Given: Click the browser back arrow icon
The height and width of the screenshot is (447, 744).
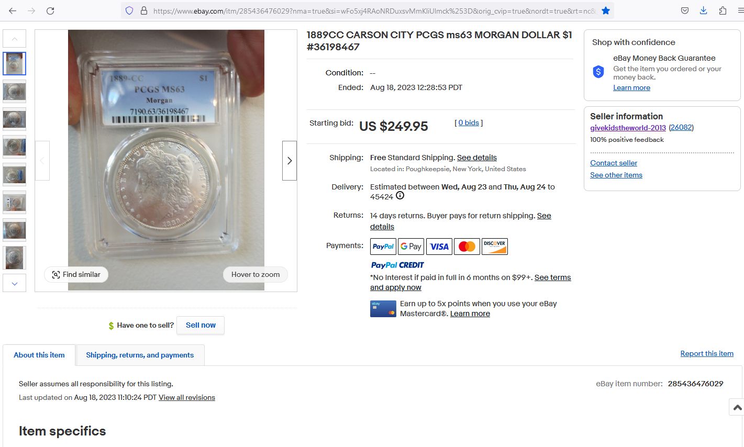Looking at the screenshot, I should pyautogui.click(x=13, y=10).
